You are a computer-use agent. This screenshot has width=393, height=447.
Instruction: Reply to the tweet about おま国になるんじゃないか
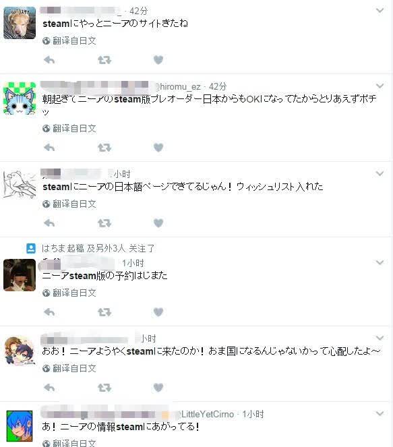49,388
